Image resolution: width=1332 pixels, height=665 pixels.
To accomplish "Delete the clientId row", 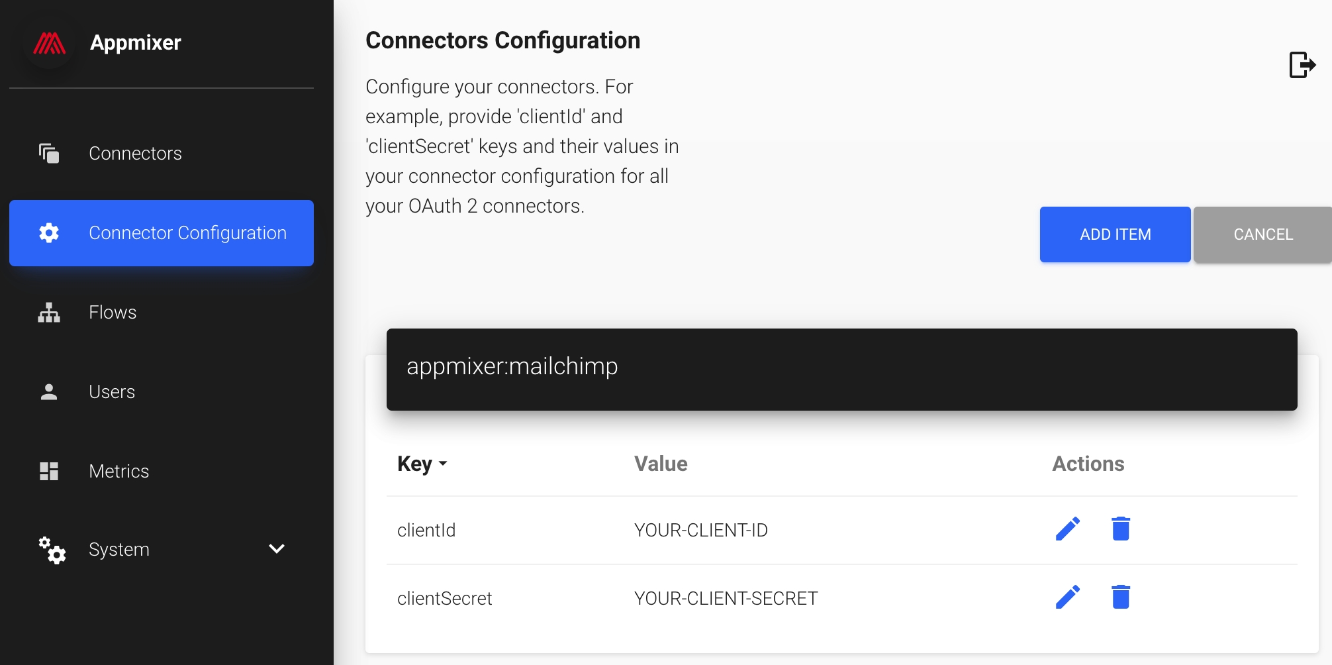I will click(1121, 529).
